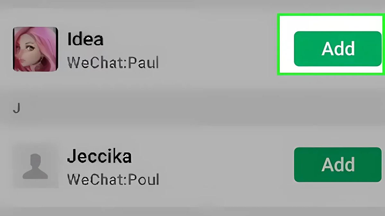Click the WeChat:Poul subtitle text
Viewport: 385px width, 216px height.
point(113,179)
